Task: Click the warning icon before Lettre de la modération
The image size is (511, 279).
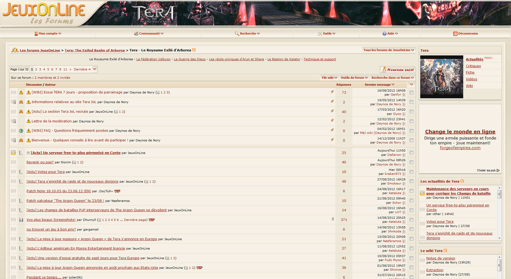Action: [28, 121]
